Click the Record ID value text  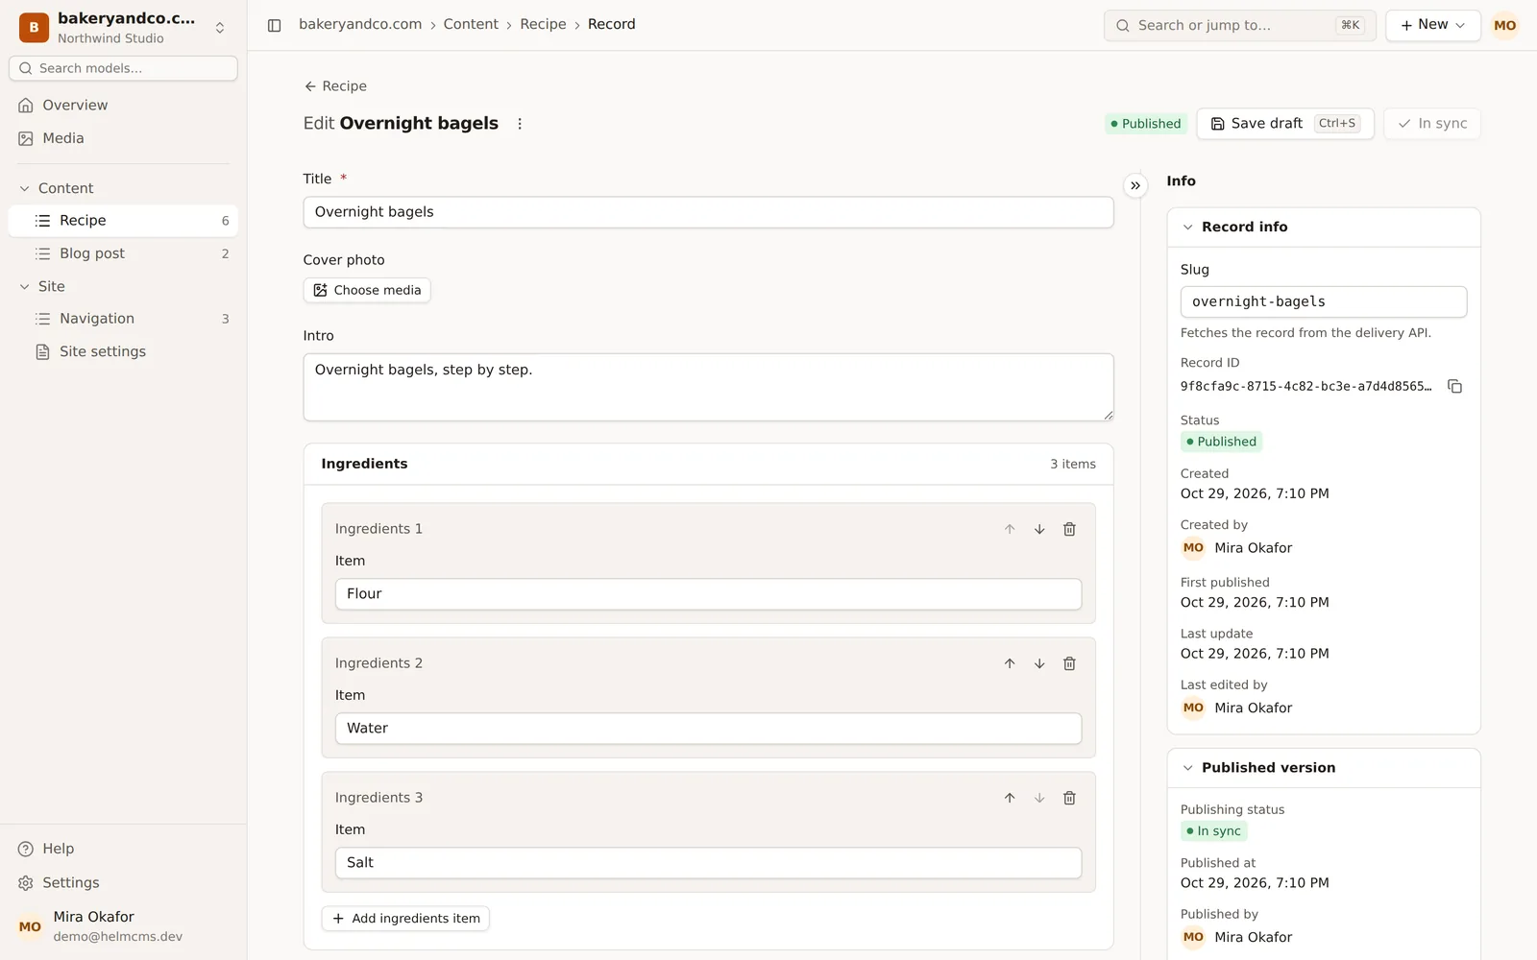click(1305, 386)
